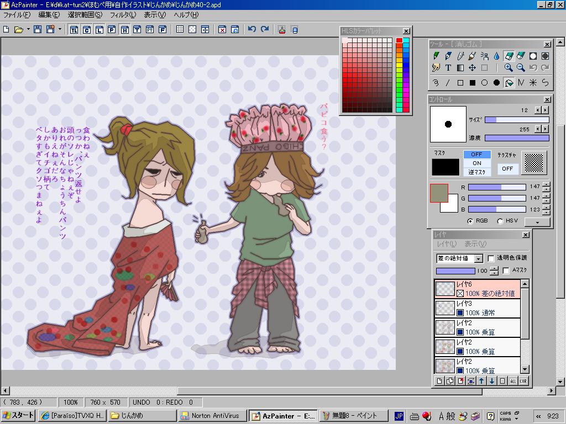Expand the color options dropdown beside HSV
566x424 pixels.
coord(537,221)
